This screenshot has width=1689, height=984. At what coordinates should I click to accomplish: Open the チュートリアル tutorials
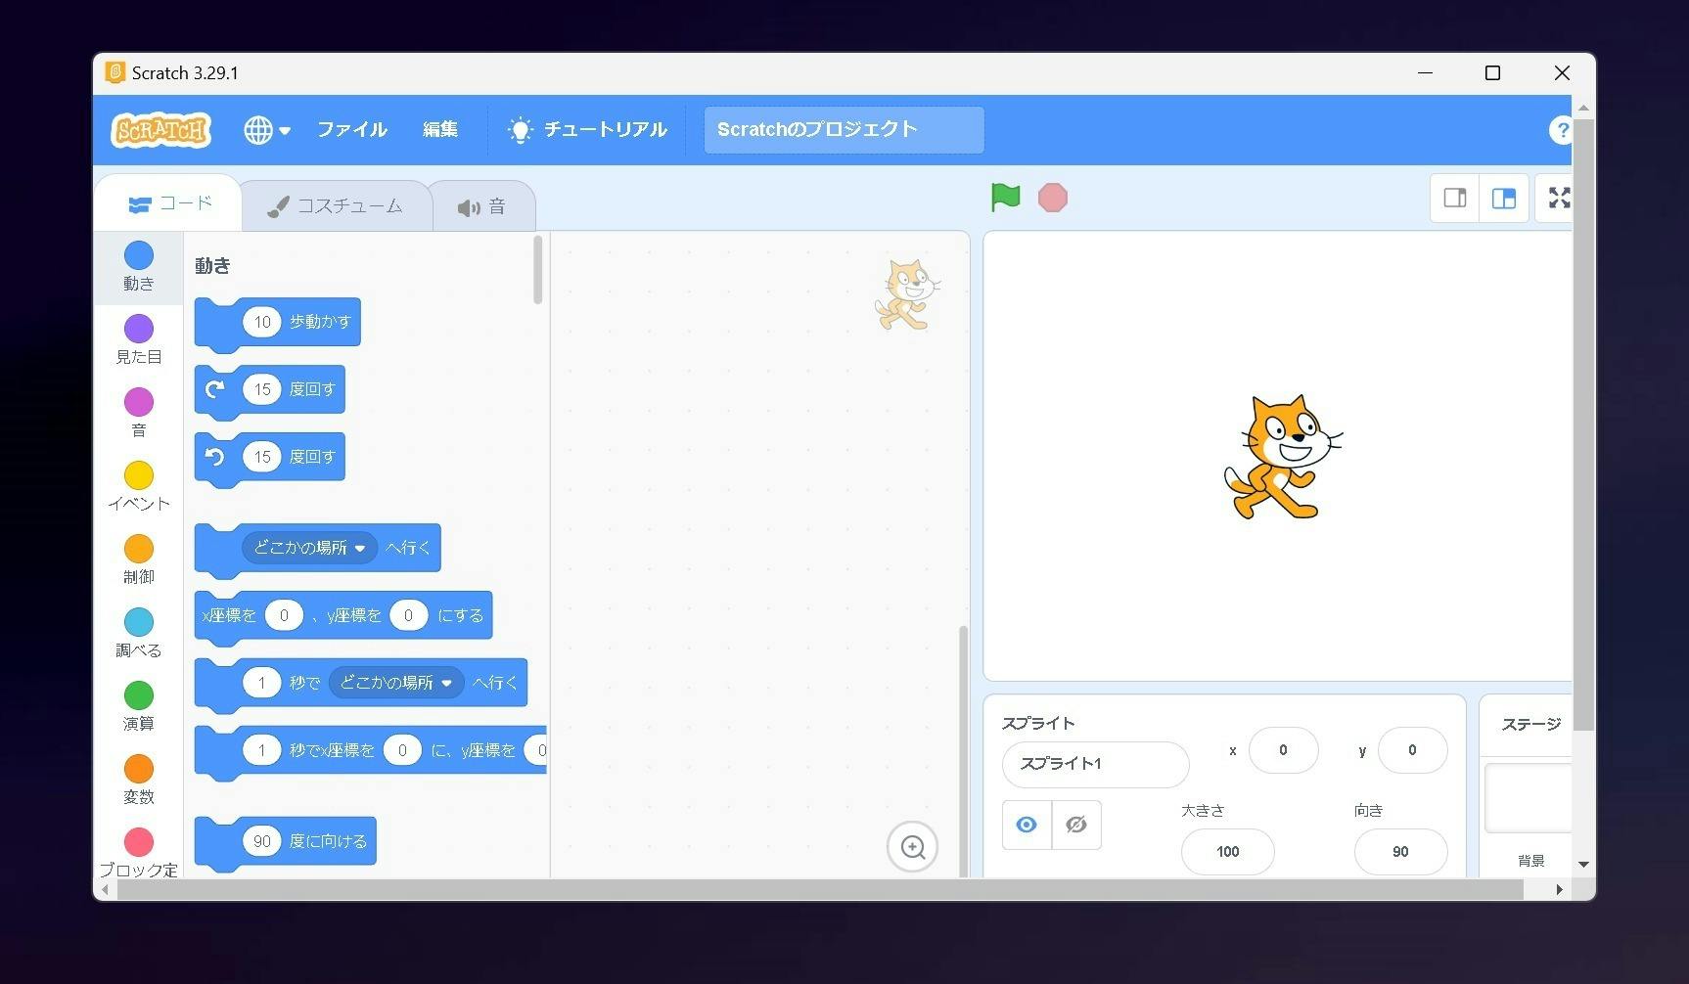tap(587, 130)
